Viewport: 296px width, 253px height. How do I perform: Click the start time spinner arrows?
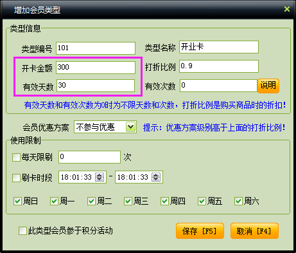[x=100, y=177]
